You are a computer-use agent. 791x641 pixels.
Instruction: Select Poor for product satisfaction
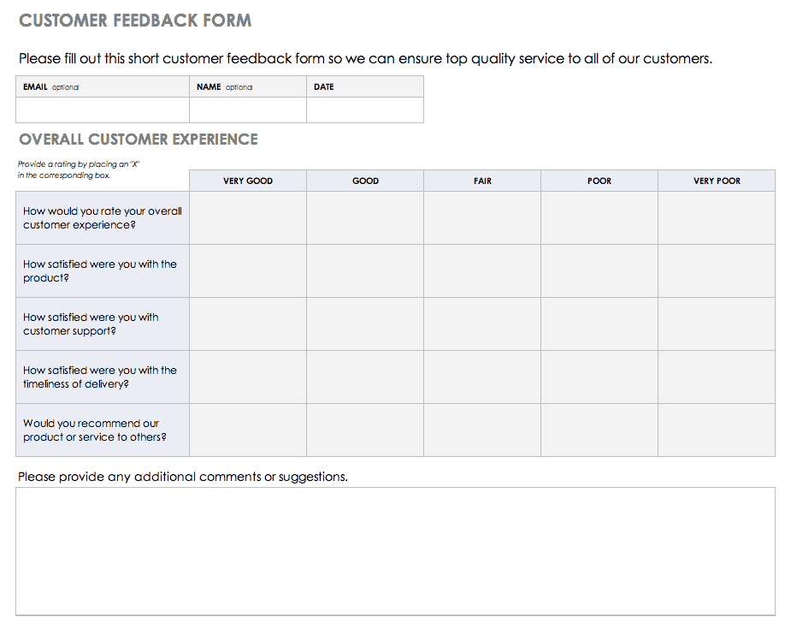click(x=599, y=271)
